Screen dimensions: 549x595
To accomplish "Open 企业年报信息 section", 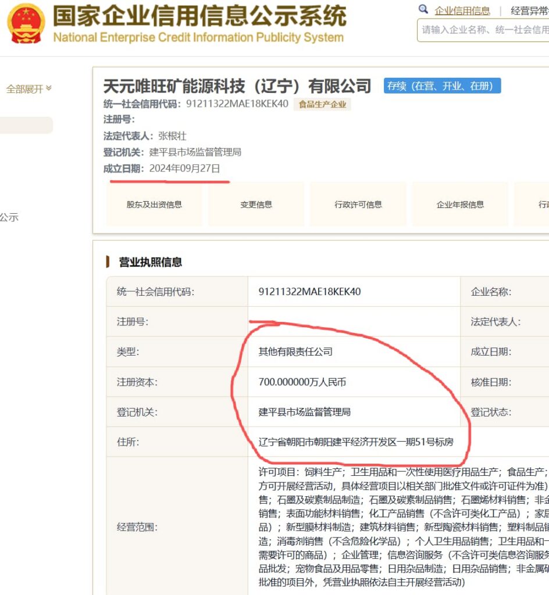I will click(x=460, y=205).
